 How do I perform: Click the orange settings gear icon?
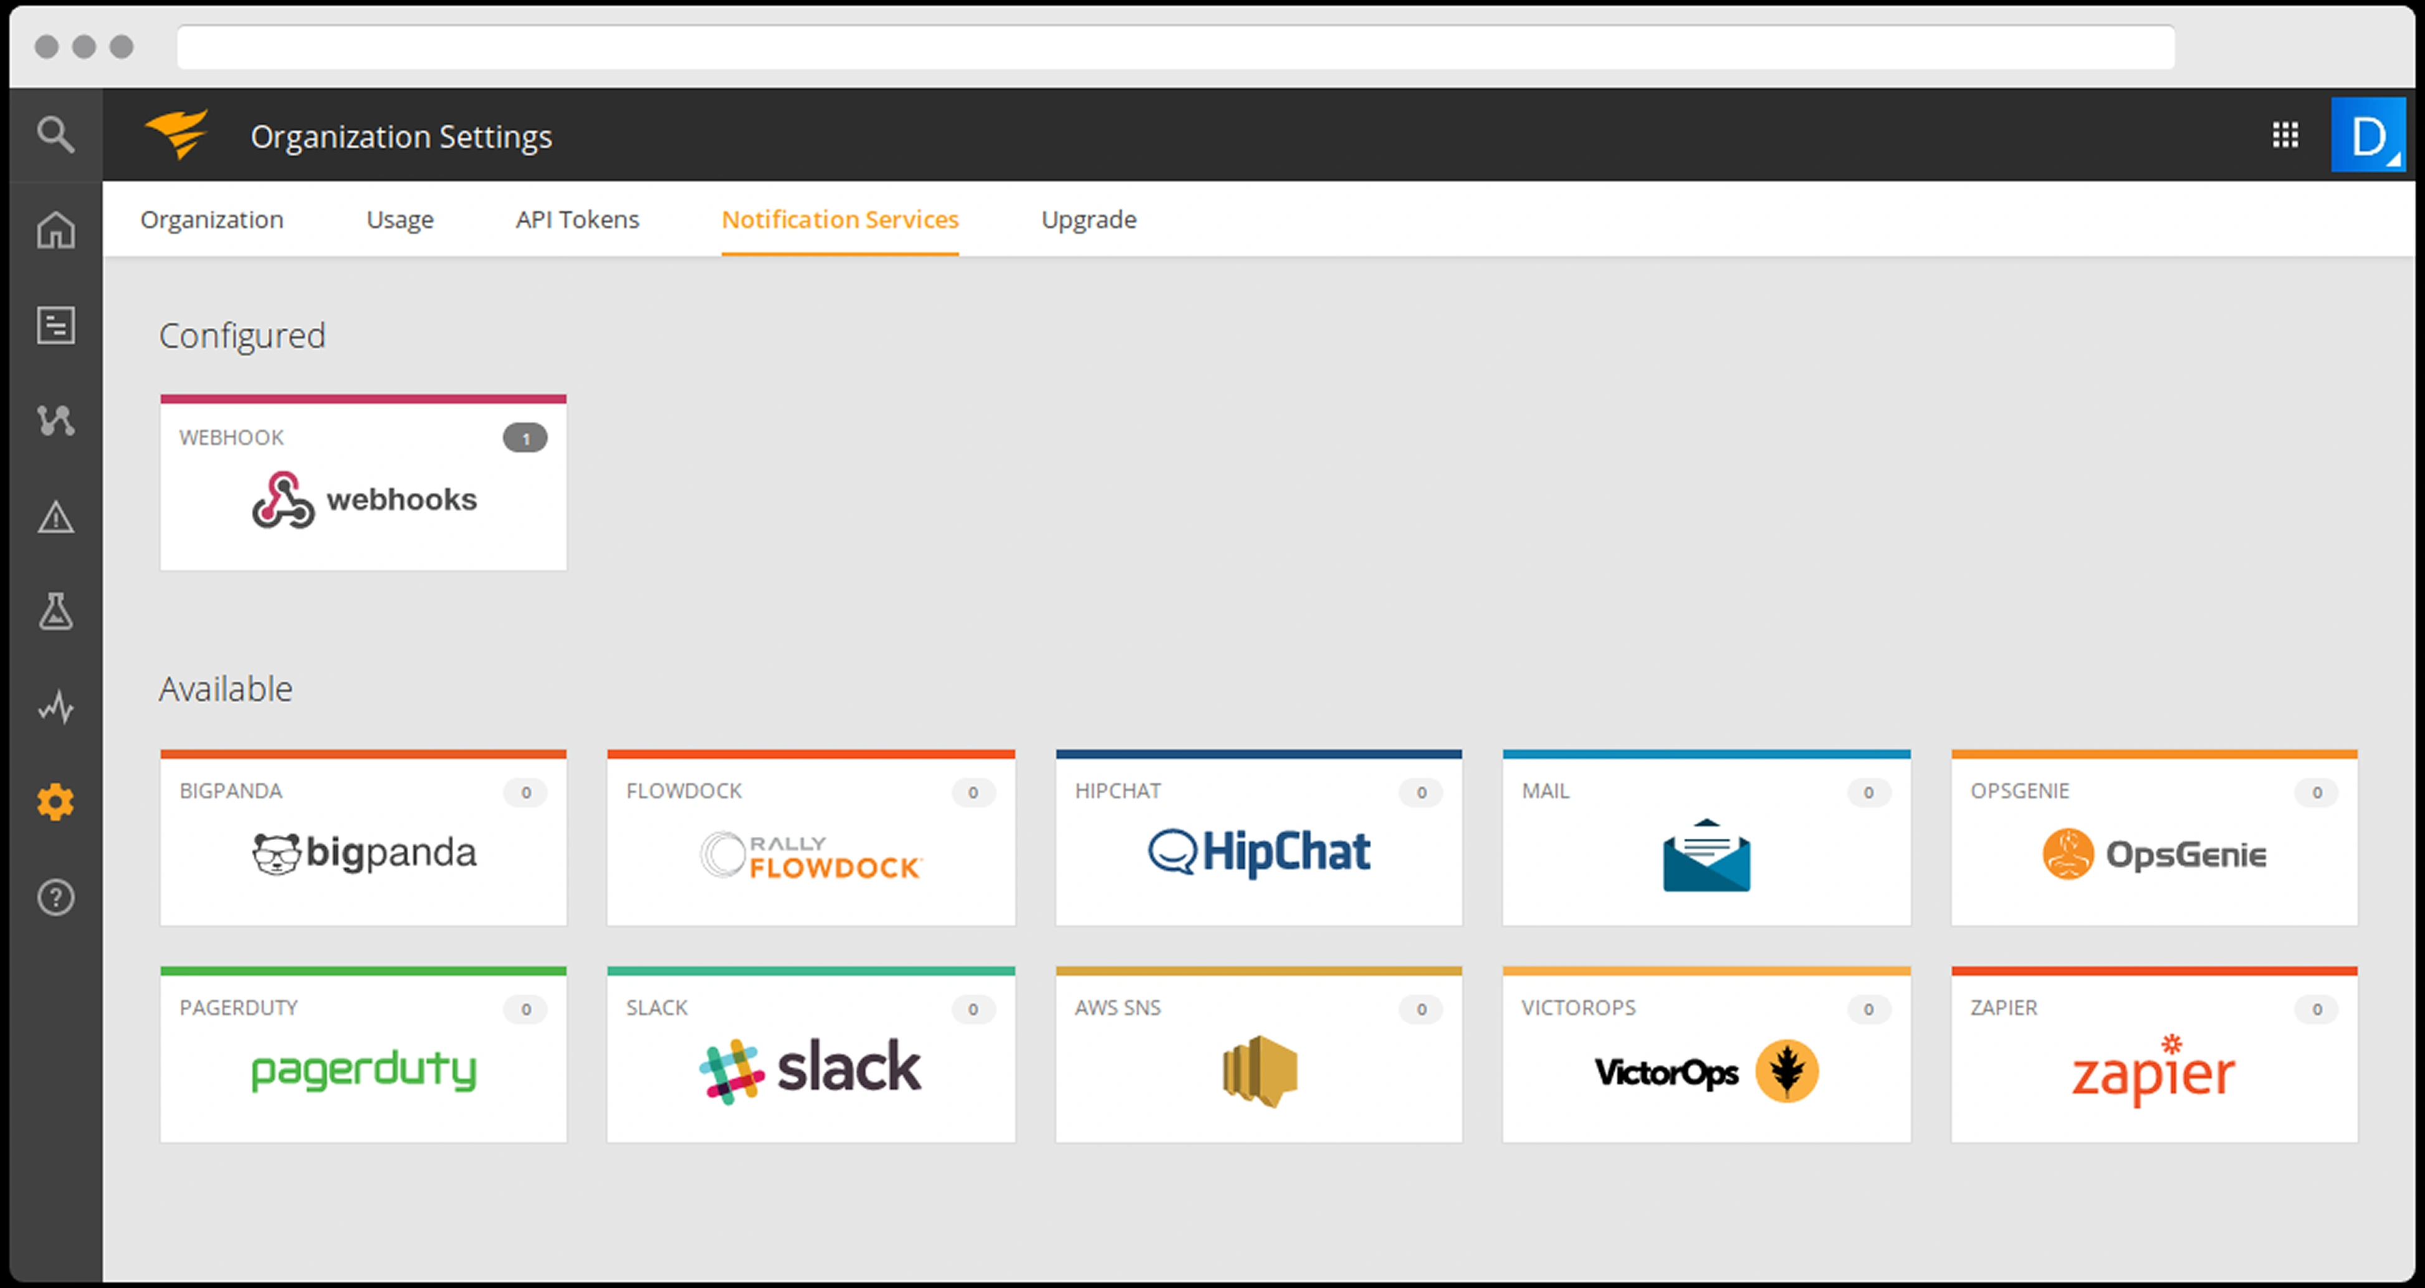(55, 802)
